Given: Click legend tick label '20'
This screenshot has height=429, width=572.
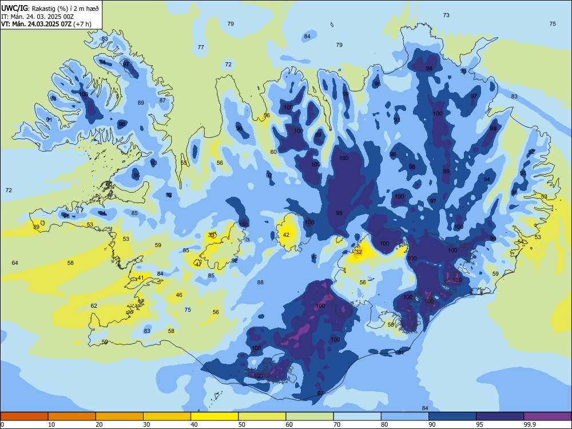Looking at the screenshot, I should [x=99, y=424].
